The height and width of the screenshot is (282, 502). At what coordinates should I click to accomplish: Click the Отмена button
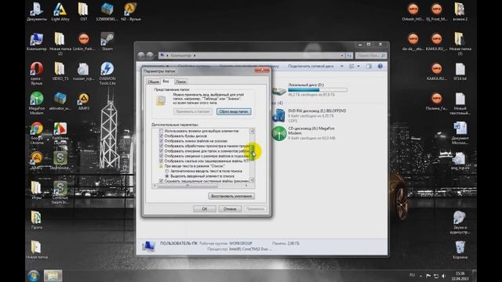(x=230, y=209)
